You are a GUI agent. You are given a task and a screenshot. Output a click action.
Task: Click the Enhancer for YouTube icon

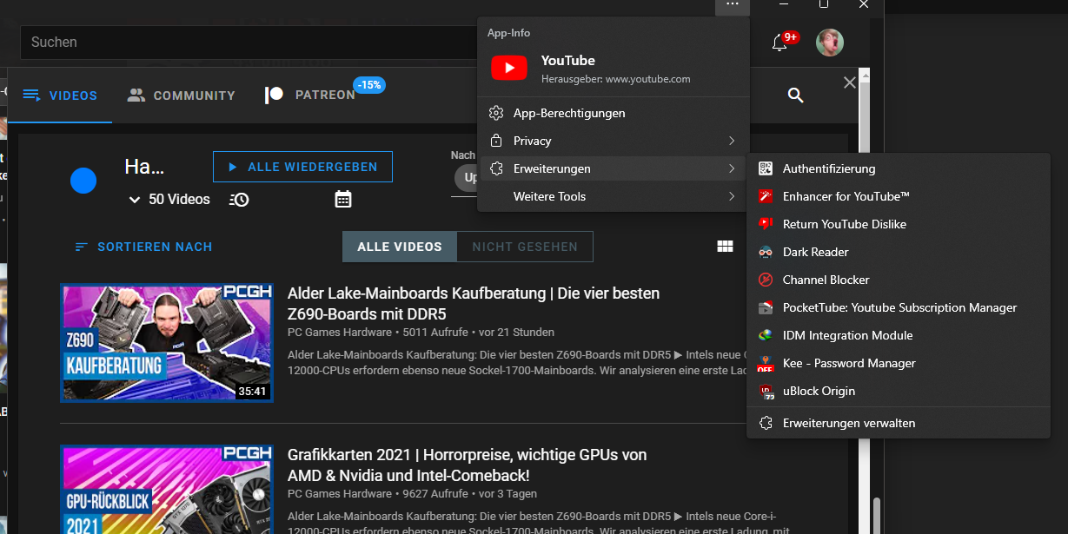[x=766, y=196]
